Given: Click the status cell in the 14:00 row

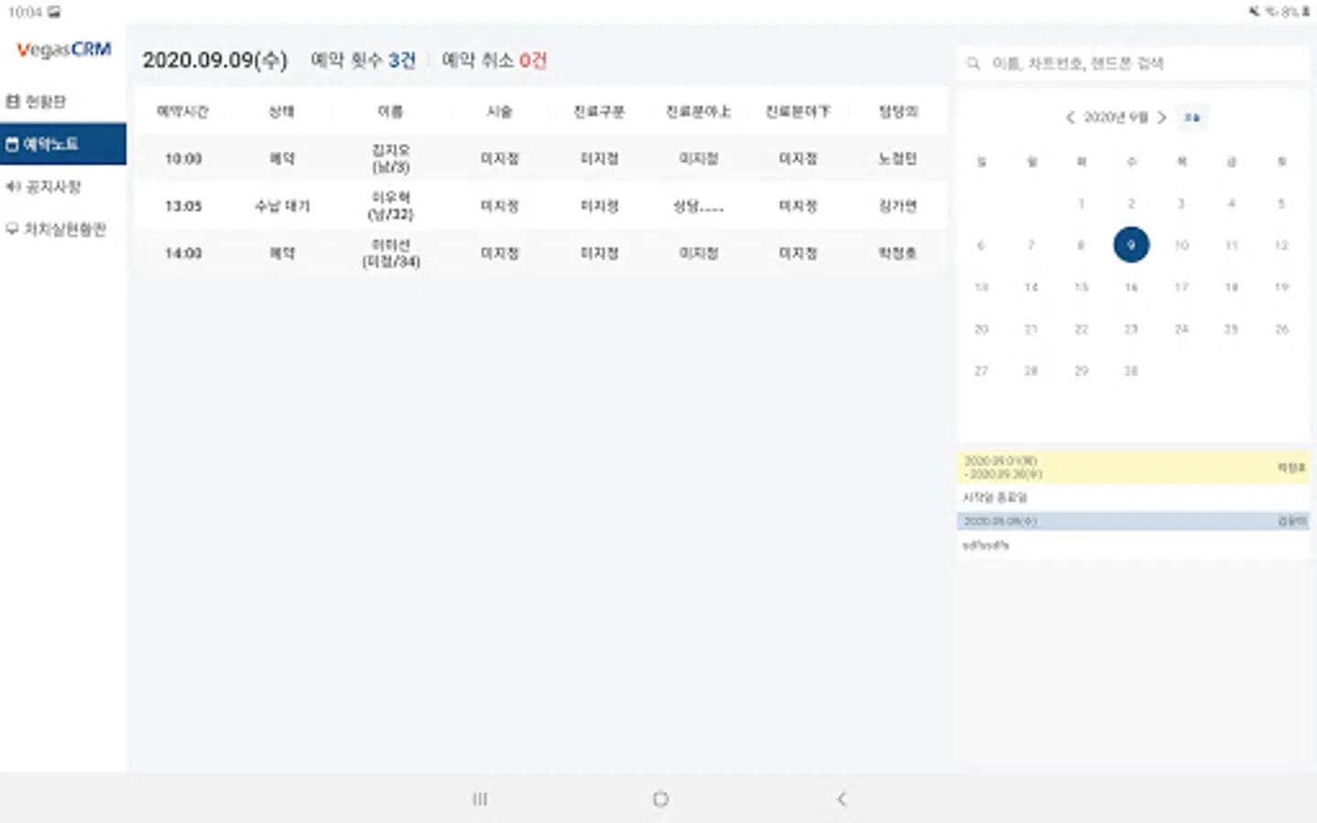Looking at the screenshot, I should (282, 253).
